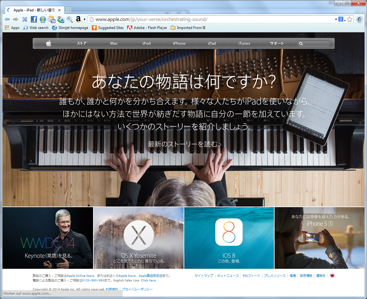Open the ストア navigation item

[81, 43]
